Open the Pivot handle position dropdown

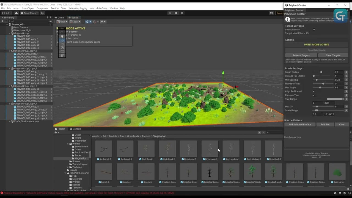[x=62, y=21]
